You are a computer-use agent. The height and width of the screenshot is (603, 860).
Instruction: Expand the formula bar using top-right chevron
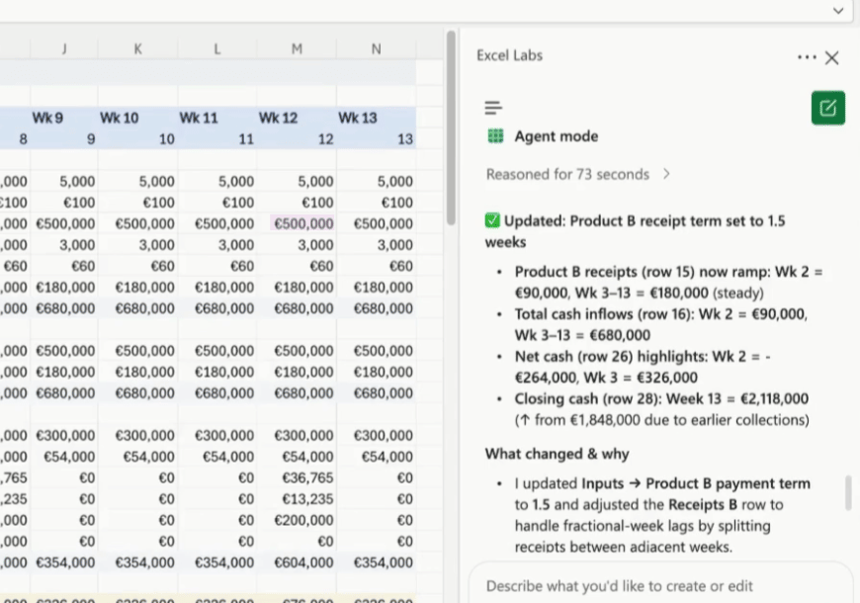pyautogui.click(x=838, y=10)
